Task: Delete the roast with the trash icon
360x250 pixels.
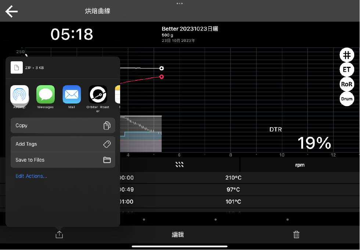Action: coord(296,234)
